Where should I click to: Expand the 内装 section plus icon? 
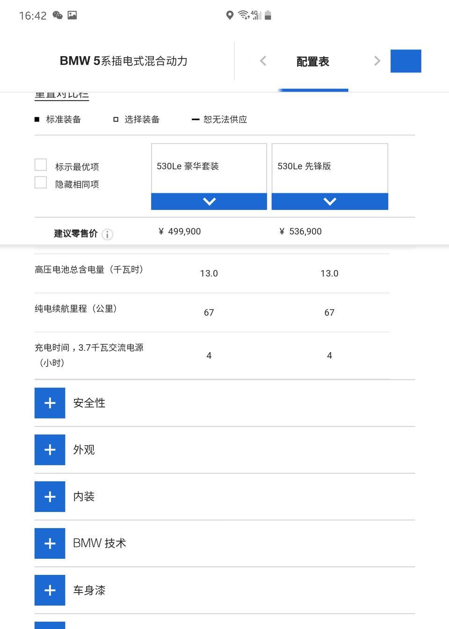coord(50,496)
